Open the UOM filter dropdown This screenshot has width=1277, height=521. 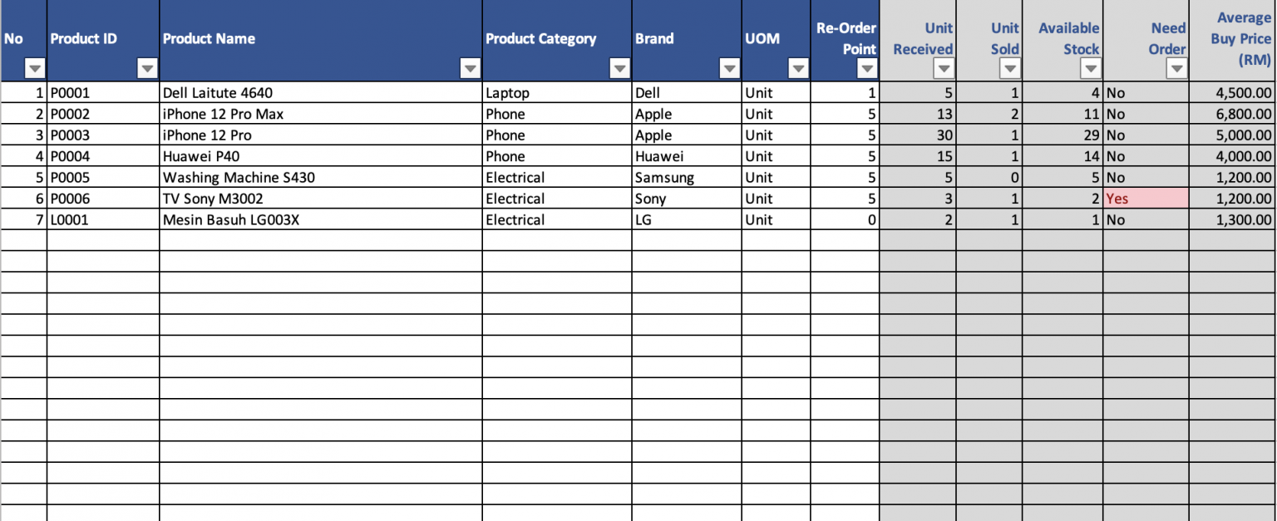tap(798, 69)
